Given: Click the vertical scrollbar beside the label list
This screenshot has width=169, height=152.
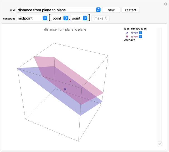Looking at the screenshot, I should [x=160, y=83].
